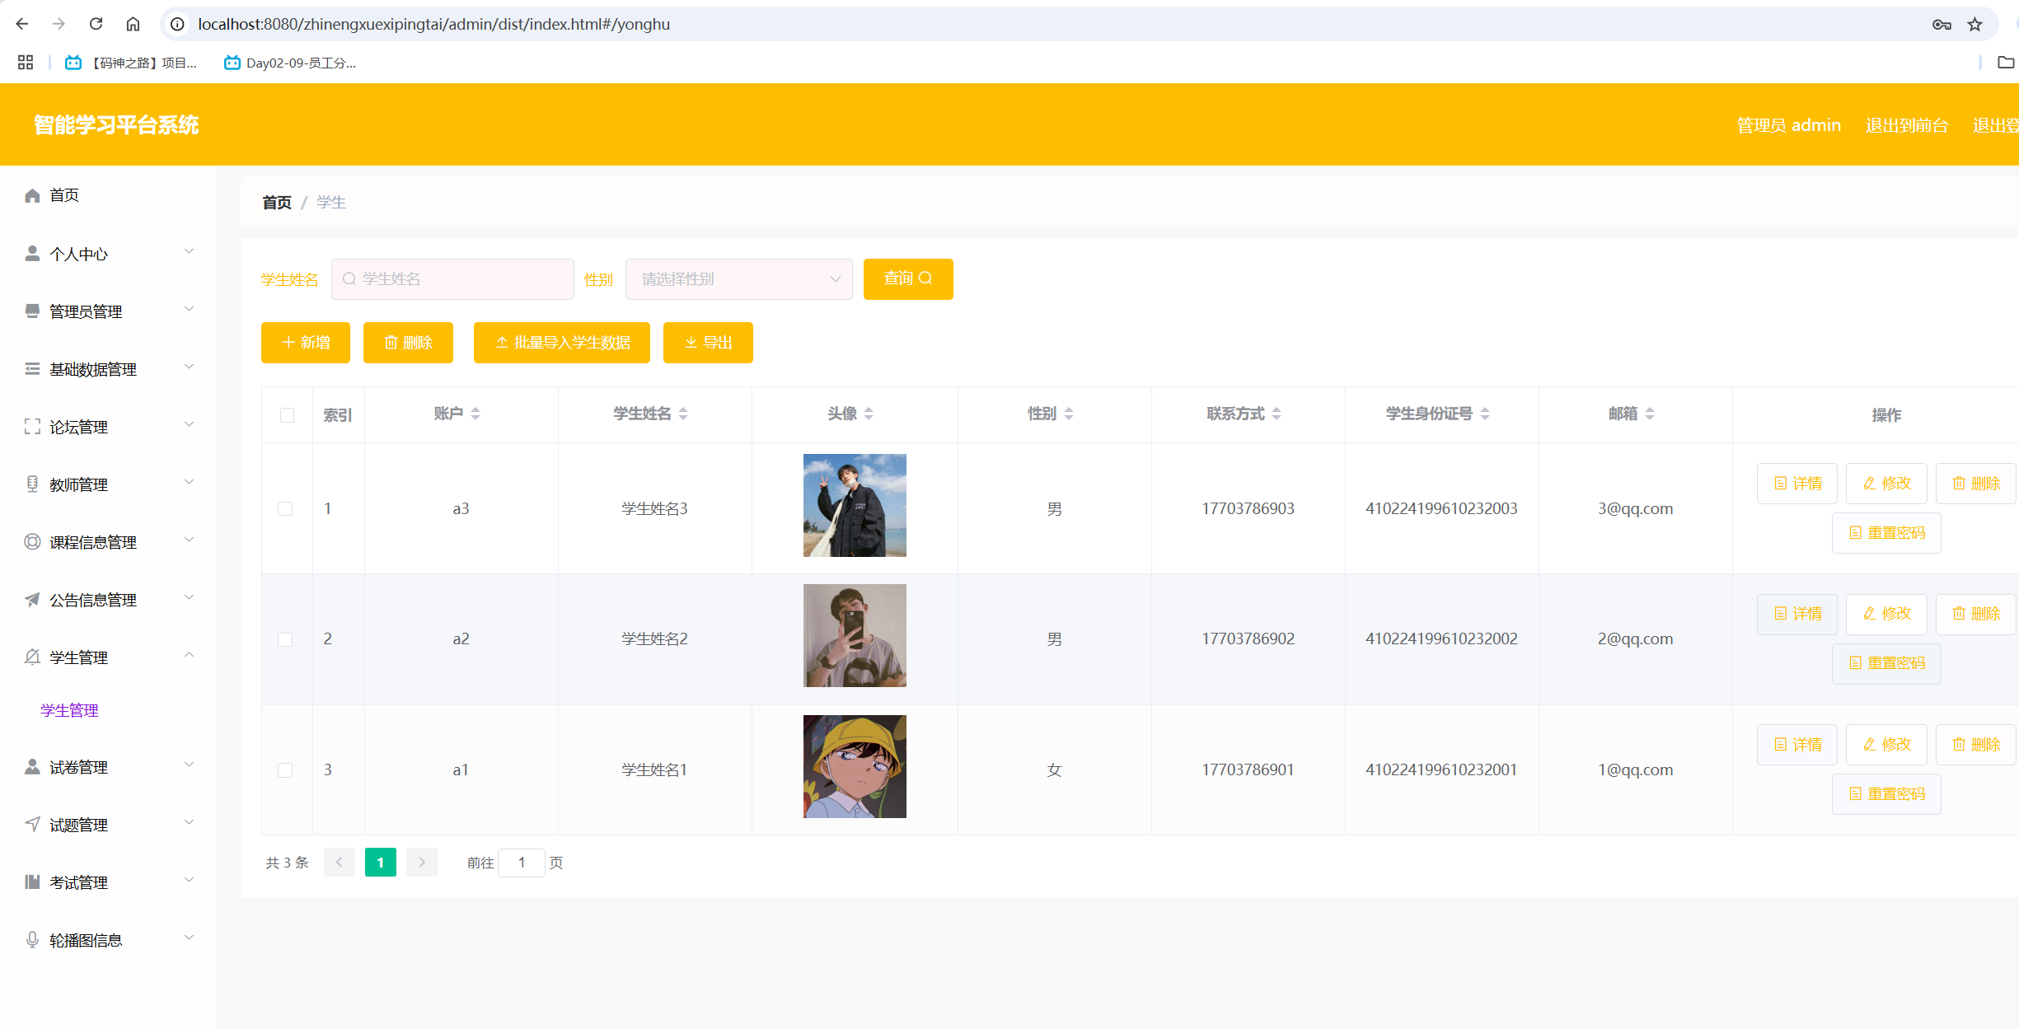
Task: Click the site info icon in address bar
Action: point(177,24)
